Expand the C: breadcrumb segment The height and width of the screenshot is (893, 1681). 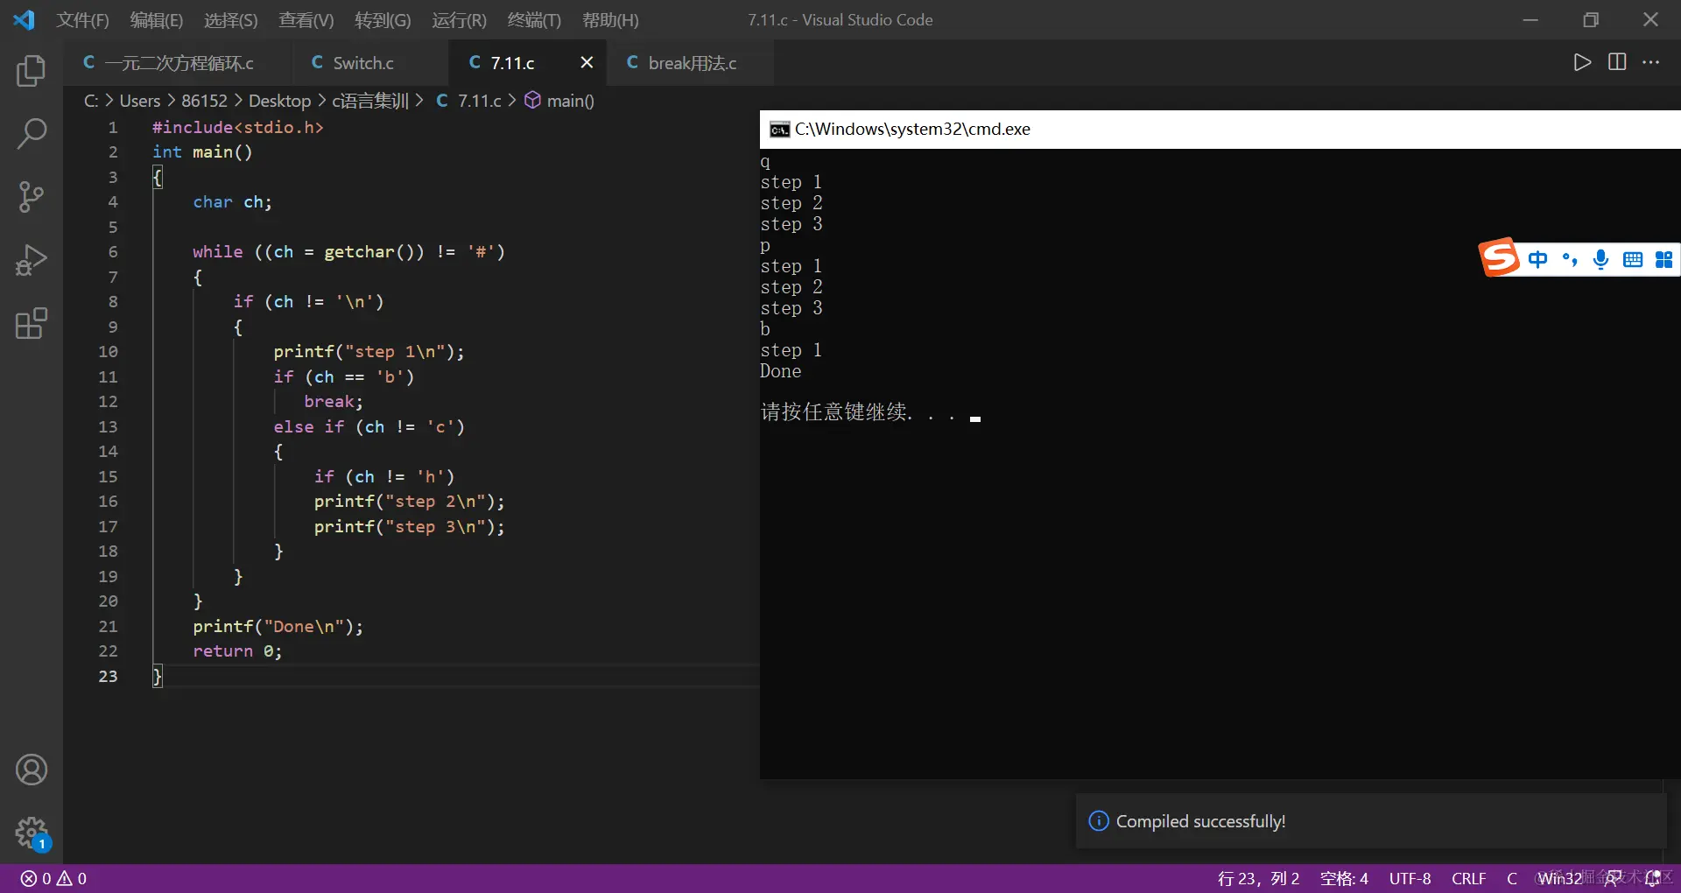click(x=91, y=101)
